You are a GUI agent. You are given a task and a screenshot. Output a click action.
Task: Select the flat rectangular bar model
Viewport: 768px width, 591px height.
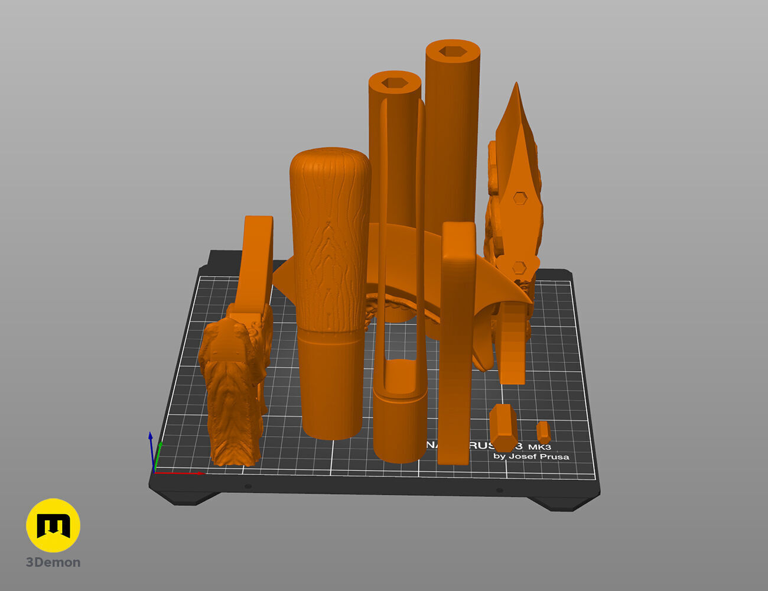[x=456, y=343]
